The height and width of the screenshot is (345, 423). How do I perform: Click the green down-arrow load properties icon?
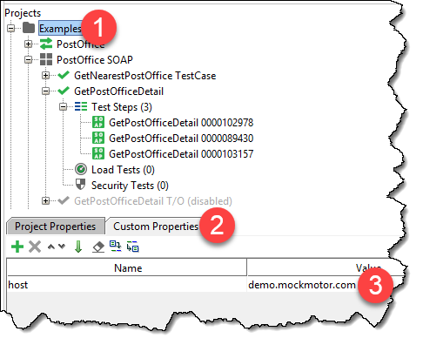78,247
